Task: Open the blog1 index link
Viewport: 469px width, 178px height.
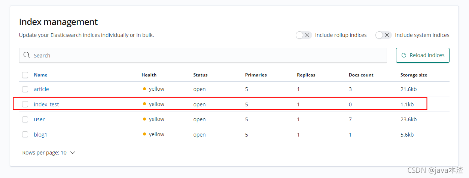Action: (x=40, y=134)
